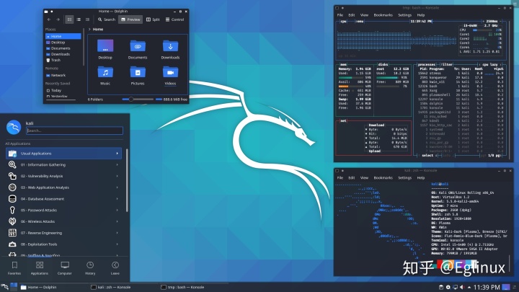
Task: Open the Downloads folder icon in Dolphin
Action: (x=170, y=49)
